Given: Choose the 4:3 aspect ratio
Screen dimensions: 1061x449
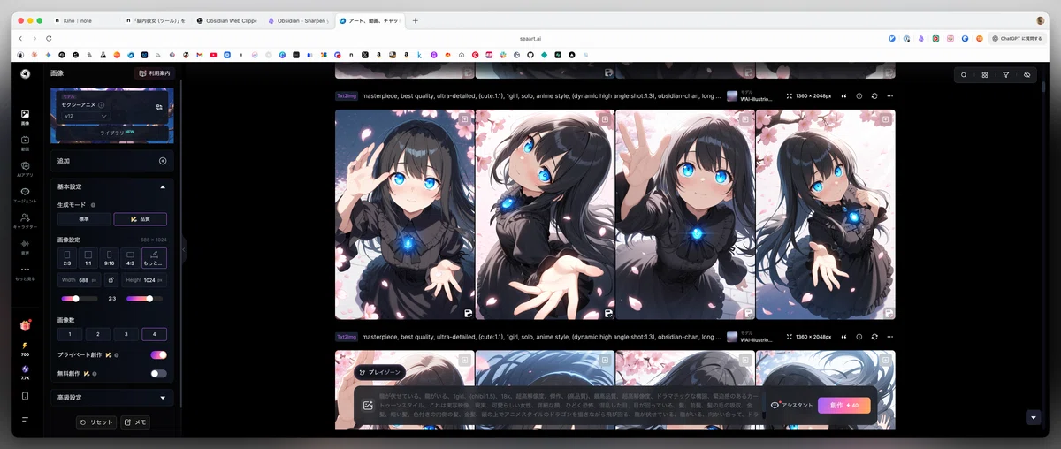Looking at the screenshot, I should click(x=130, y=258).
